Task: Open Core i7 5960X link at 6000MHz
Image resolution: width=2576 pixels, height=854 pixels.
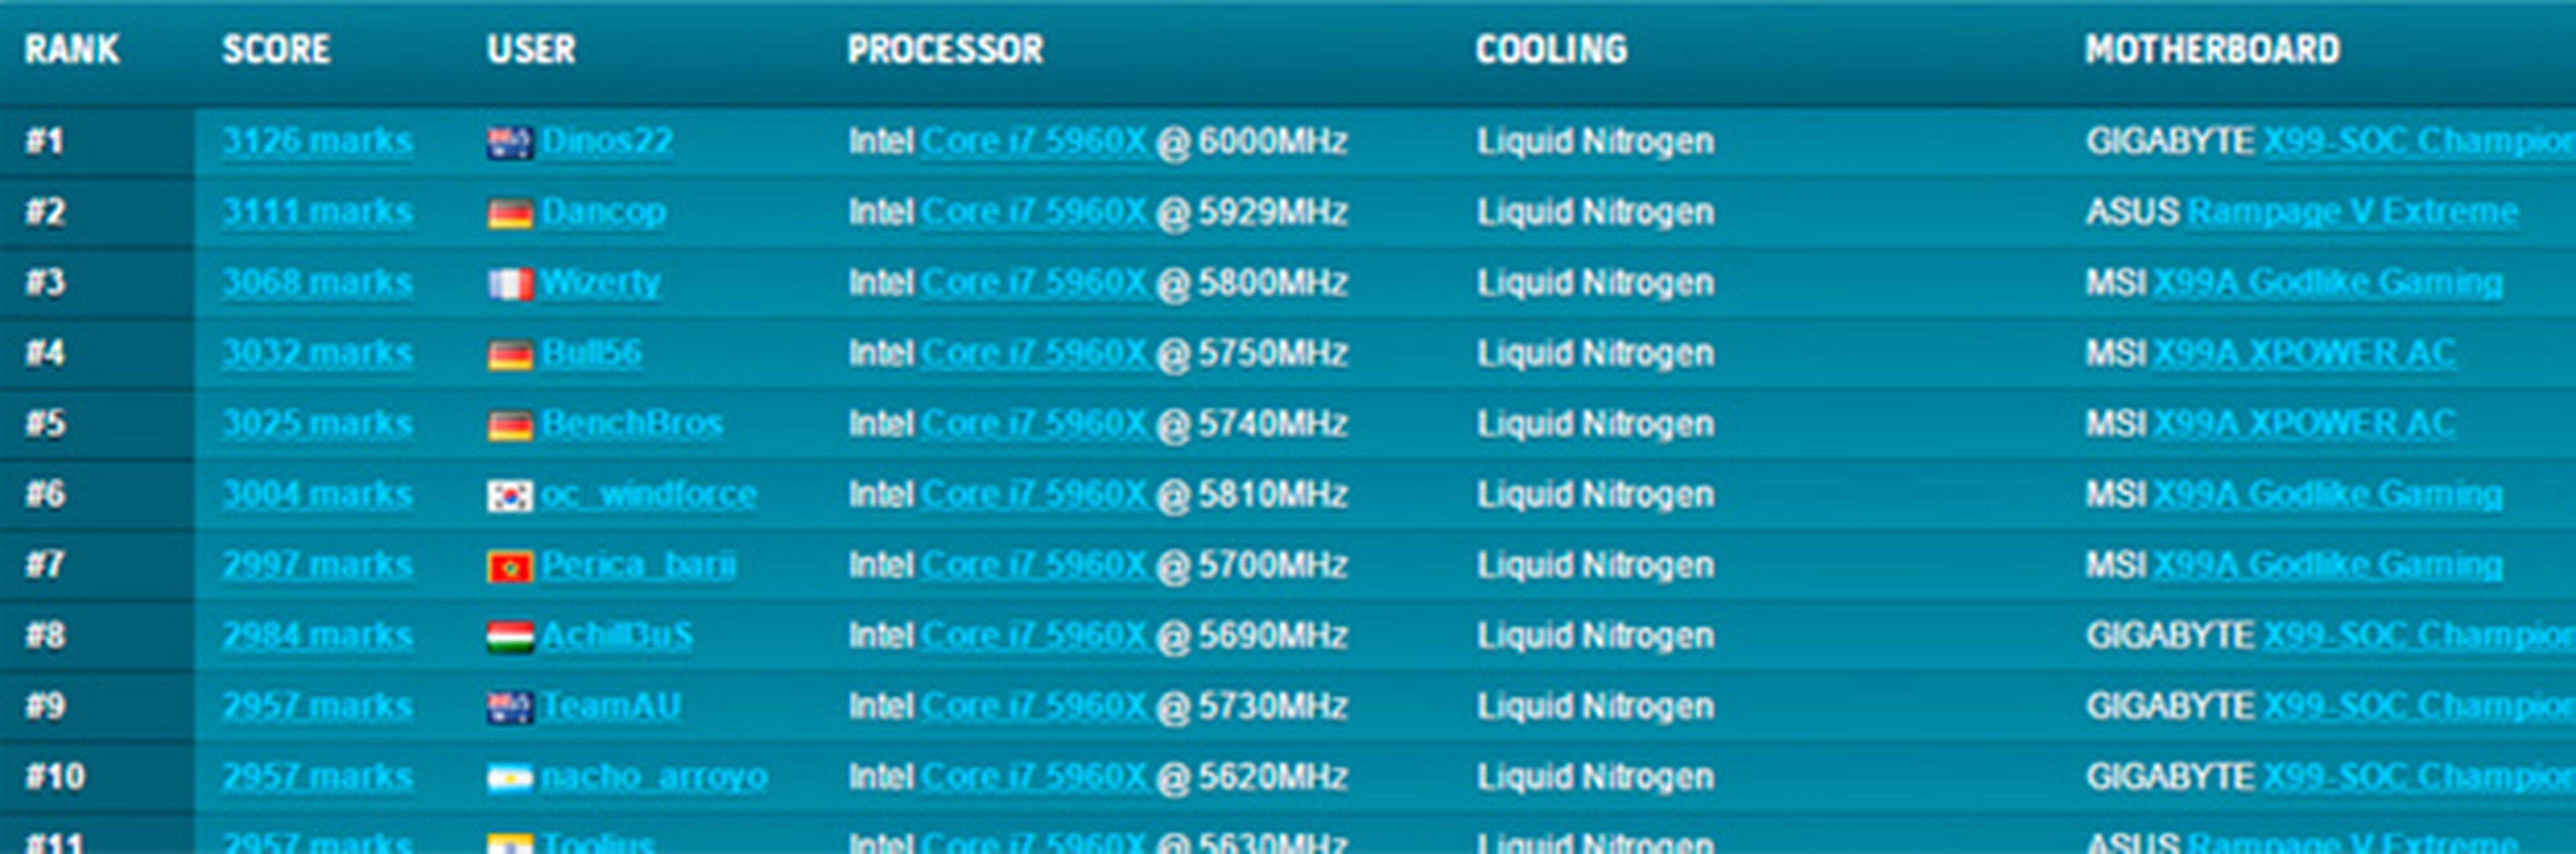Action: (1034, 141)
